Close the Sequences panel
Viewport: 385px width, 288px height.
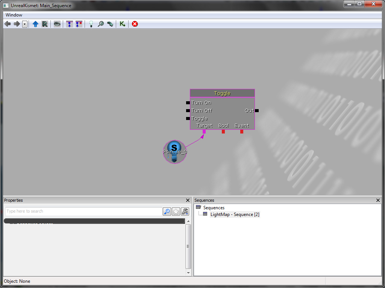(378, 201)
